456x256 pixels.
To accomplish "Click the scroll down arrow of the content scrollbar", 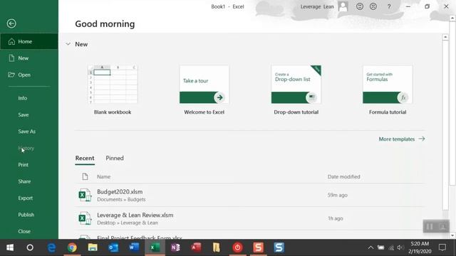I will point(452,235).
